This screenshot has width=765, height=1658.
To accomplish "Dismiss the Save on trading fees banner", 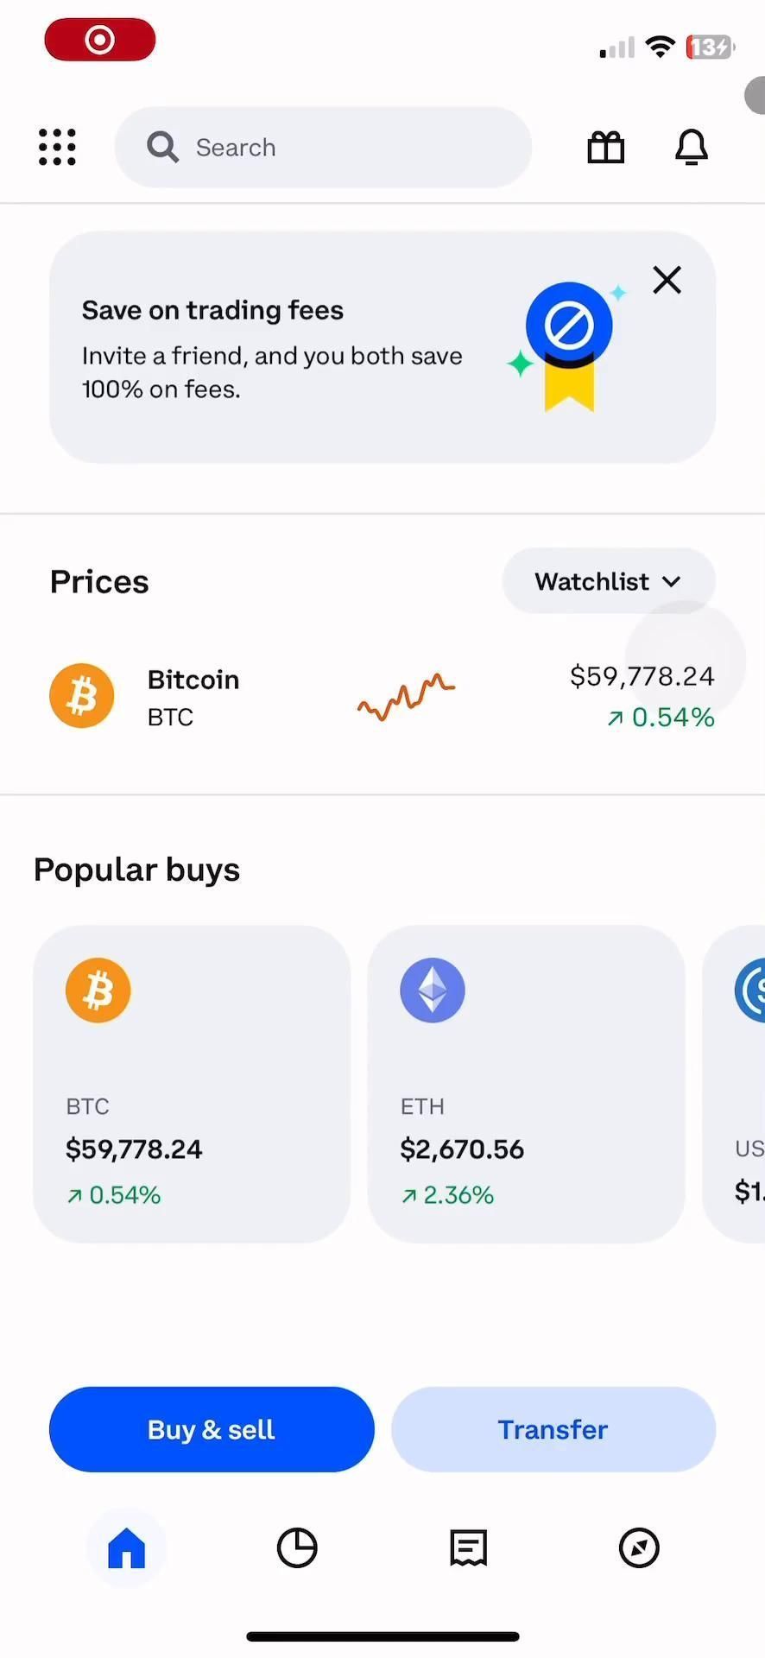I will pos(667,280).
